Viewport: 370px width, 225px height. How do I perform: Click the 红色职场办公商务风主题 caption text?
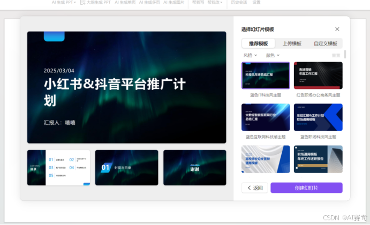click(x=318, y=95)
